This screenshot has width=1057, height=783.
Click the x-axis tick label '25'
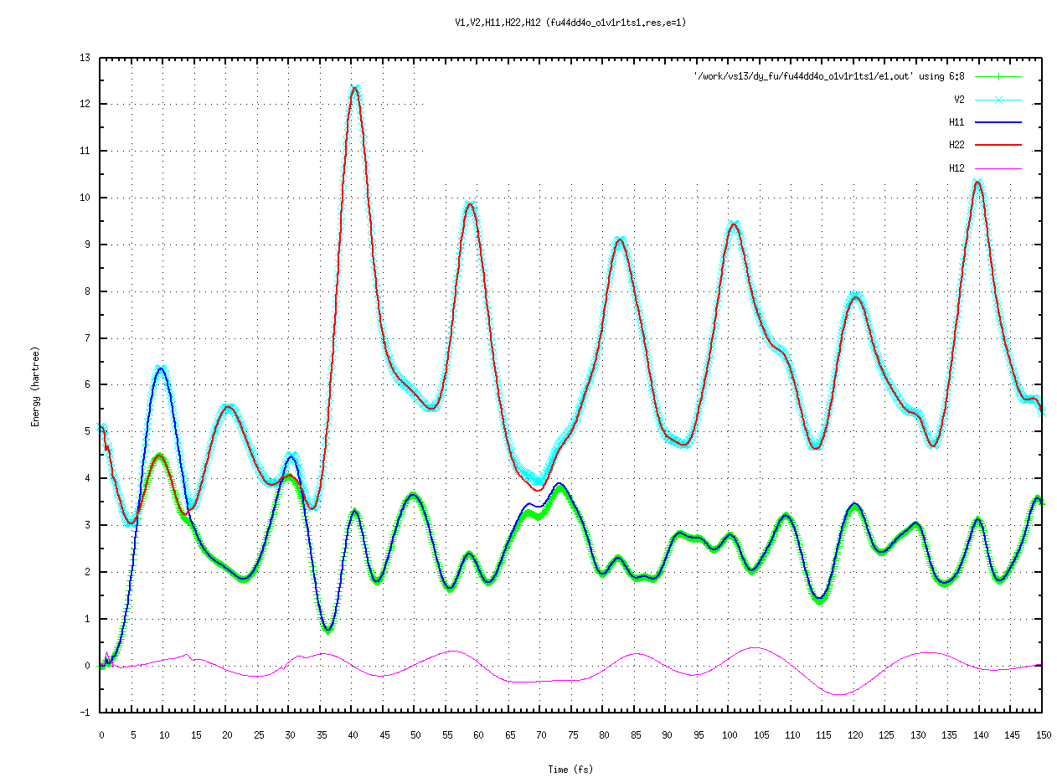click(x=258, y=734)
